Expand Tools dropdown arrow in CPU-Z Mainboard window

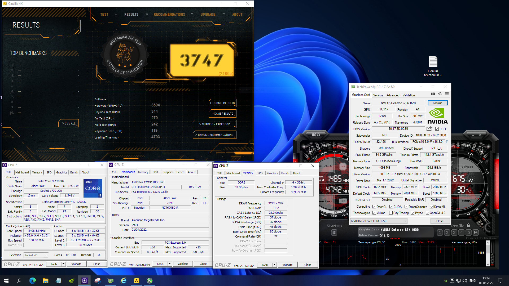click(x=170, y=264)
